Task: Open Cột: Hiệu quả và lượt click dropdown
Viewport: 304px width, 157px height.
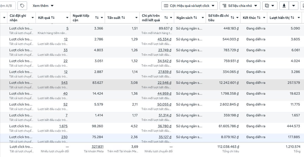Action: 189,6
